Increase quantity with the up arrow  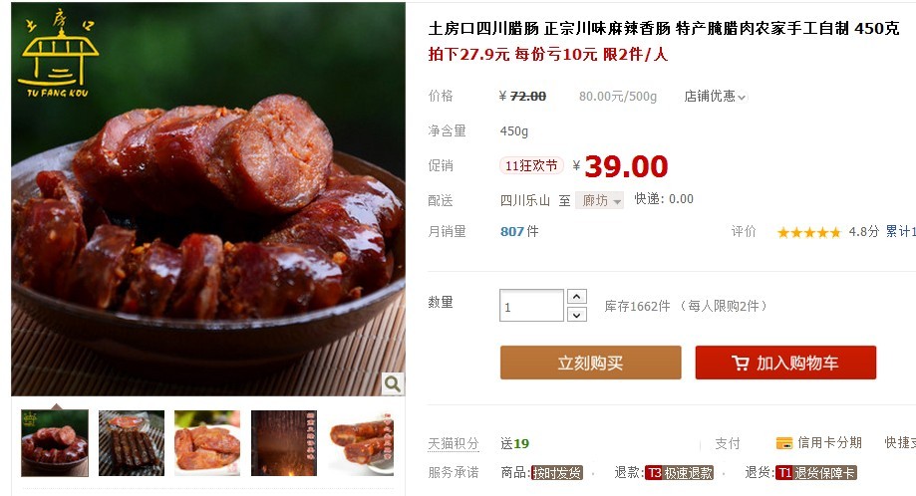pyautogui.click(x=576, y=297)
